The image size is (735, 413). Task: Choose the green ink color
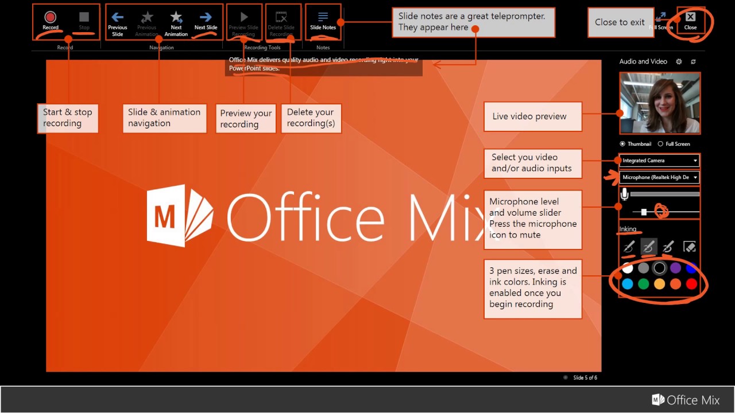tap(644, 284)
